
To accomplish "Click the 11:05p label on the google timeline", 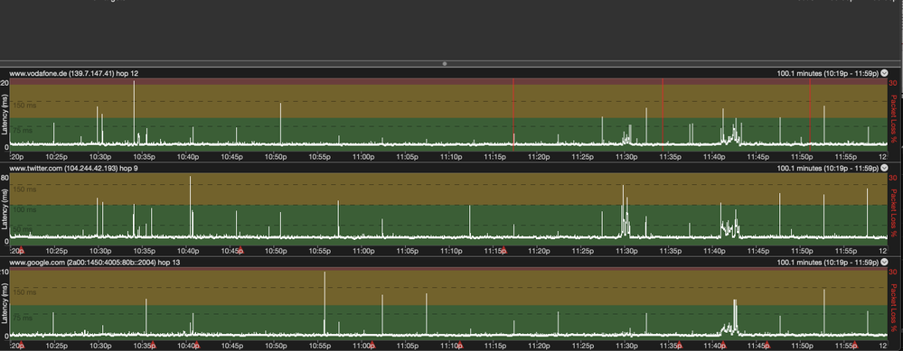I will click(x=407, y=346).
